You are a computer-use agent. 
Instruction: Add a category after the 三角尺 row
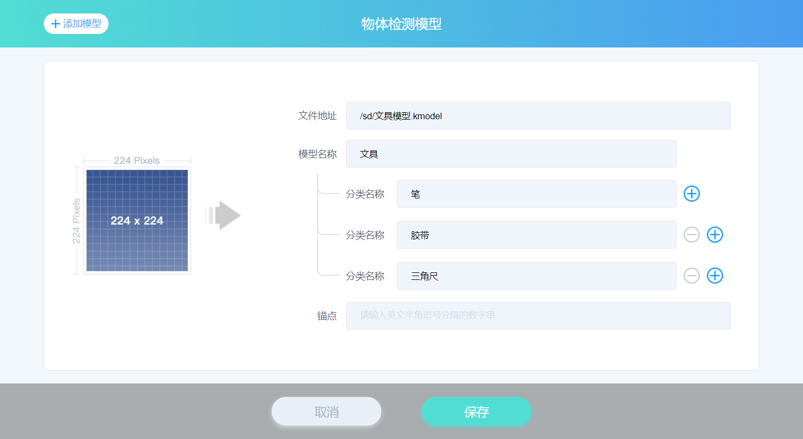tap(715, 276)
